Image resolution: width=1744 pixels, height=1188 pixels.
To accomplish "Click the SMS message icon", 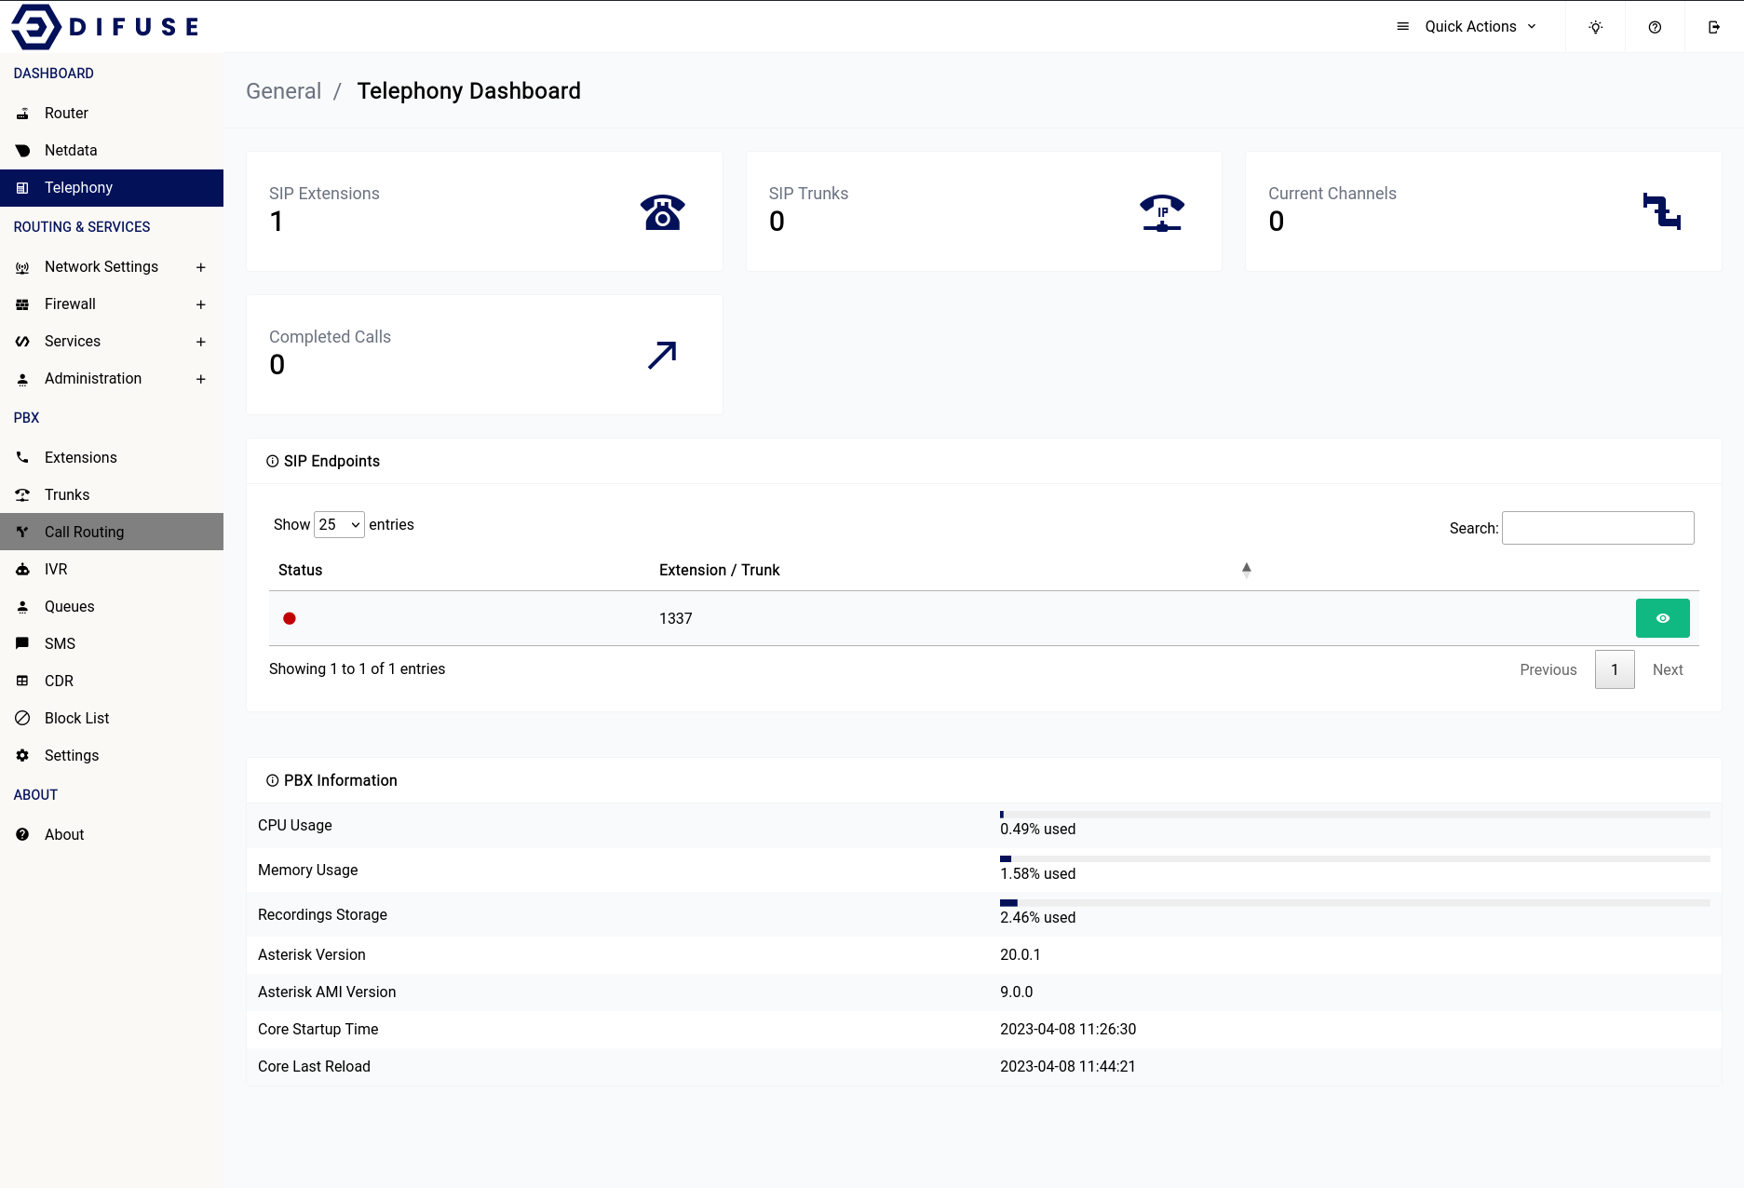I will 22,643.
